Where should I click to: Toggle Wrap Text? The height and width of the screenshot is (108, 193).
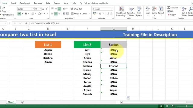pos(77,9)
